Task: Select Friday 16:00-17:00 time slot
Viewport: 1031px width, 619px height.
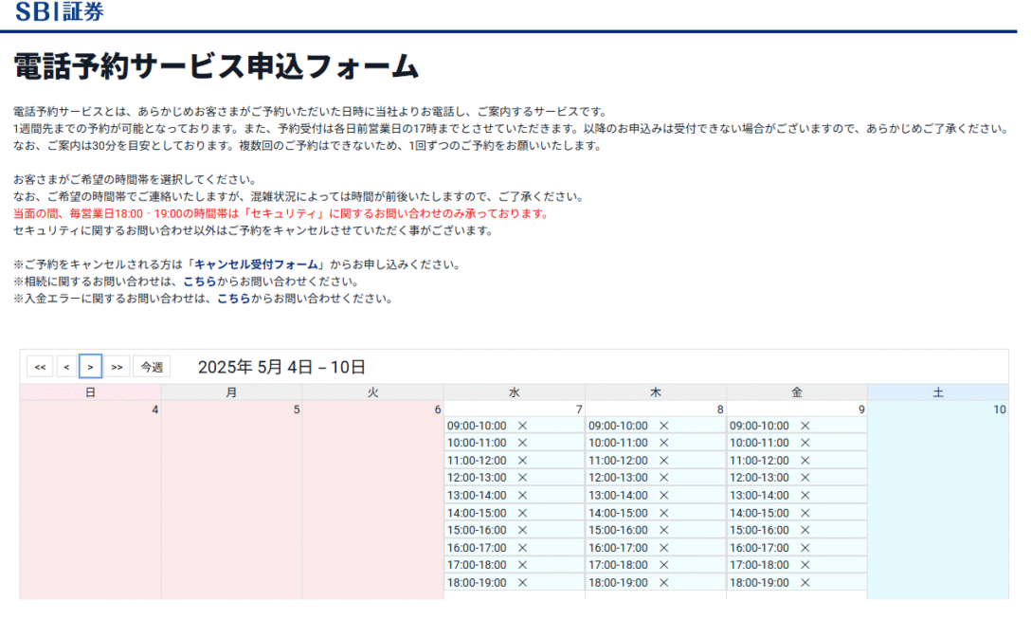Action: (x=759, y=548)
